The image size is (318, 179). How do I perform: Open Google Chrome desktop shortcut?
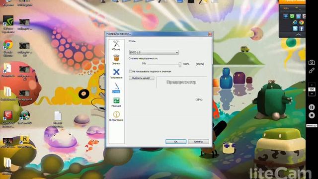coord(8,48)
